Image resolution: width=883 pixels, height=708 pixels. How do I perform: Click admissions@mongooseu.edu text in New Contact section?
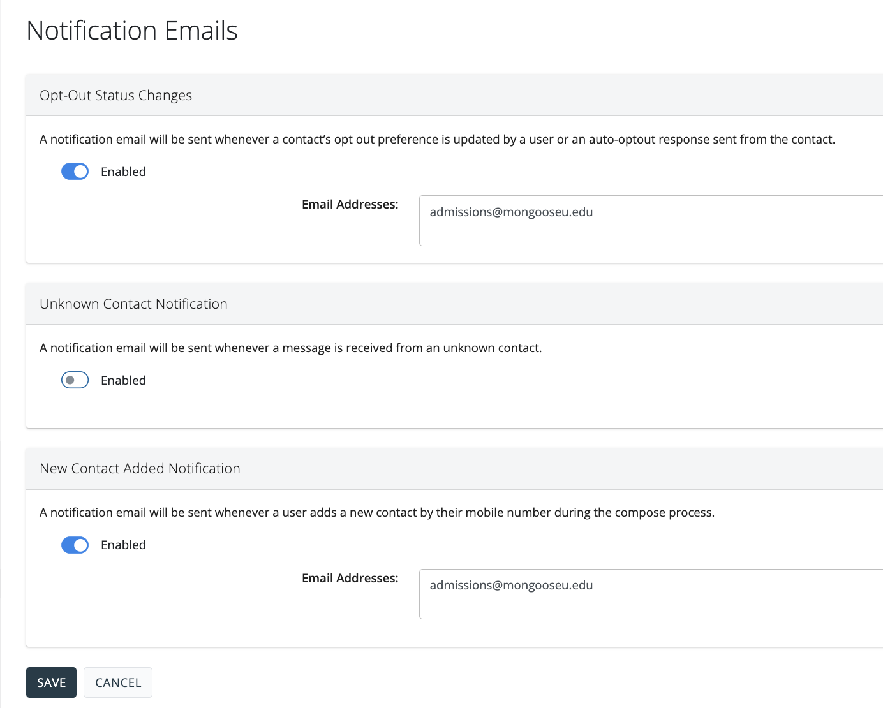511,585
